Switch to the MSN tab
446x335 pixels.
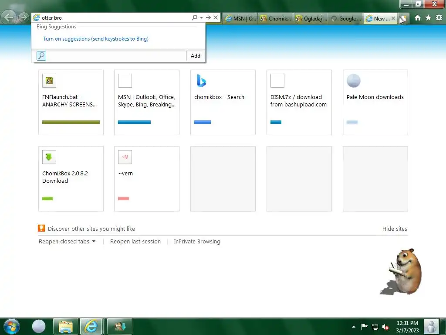pyautogui.click(x=240, y=18)
